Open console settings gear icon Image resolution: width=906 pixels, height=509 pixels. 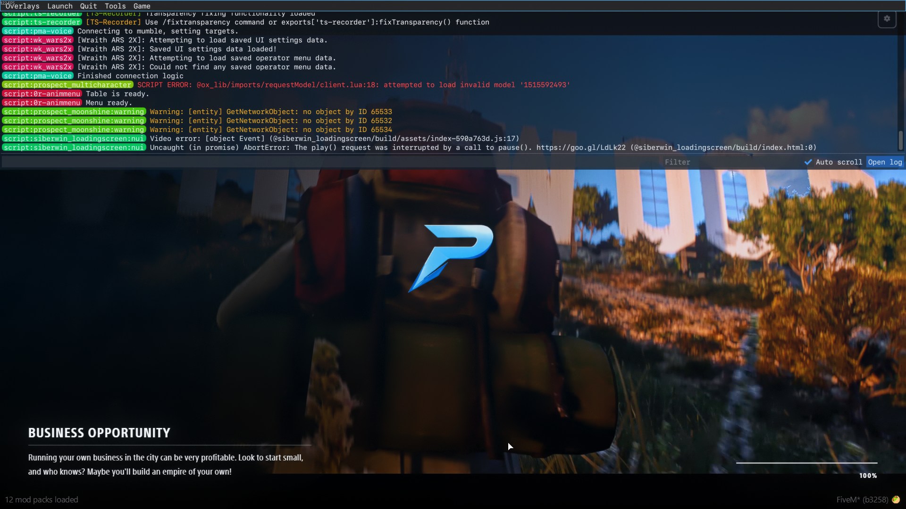[x=887, y=19]
